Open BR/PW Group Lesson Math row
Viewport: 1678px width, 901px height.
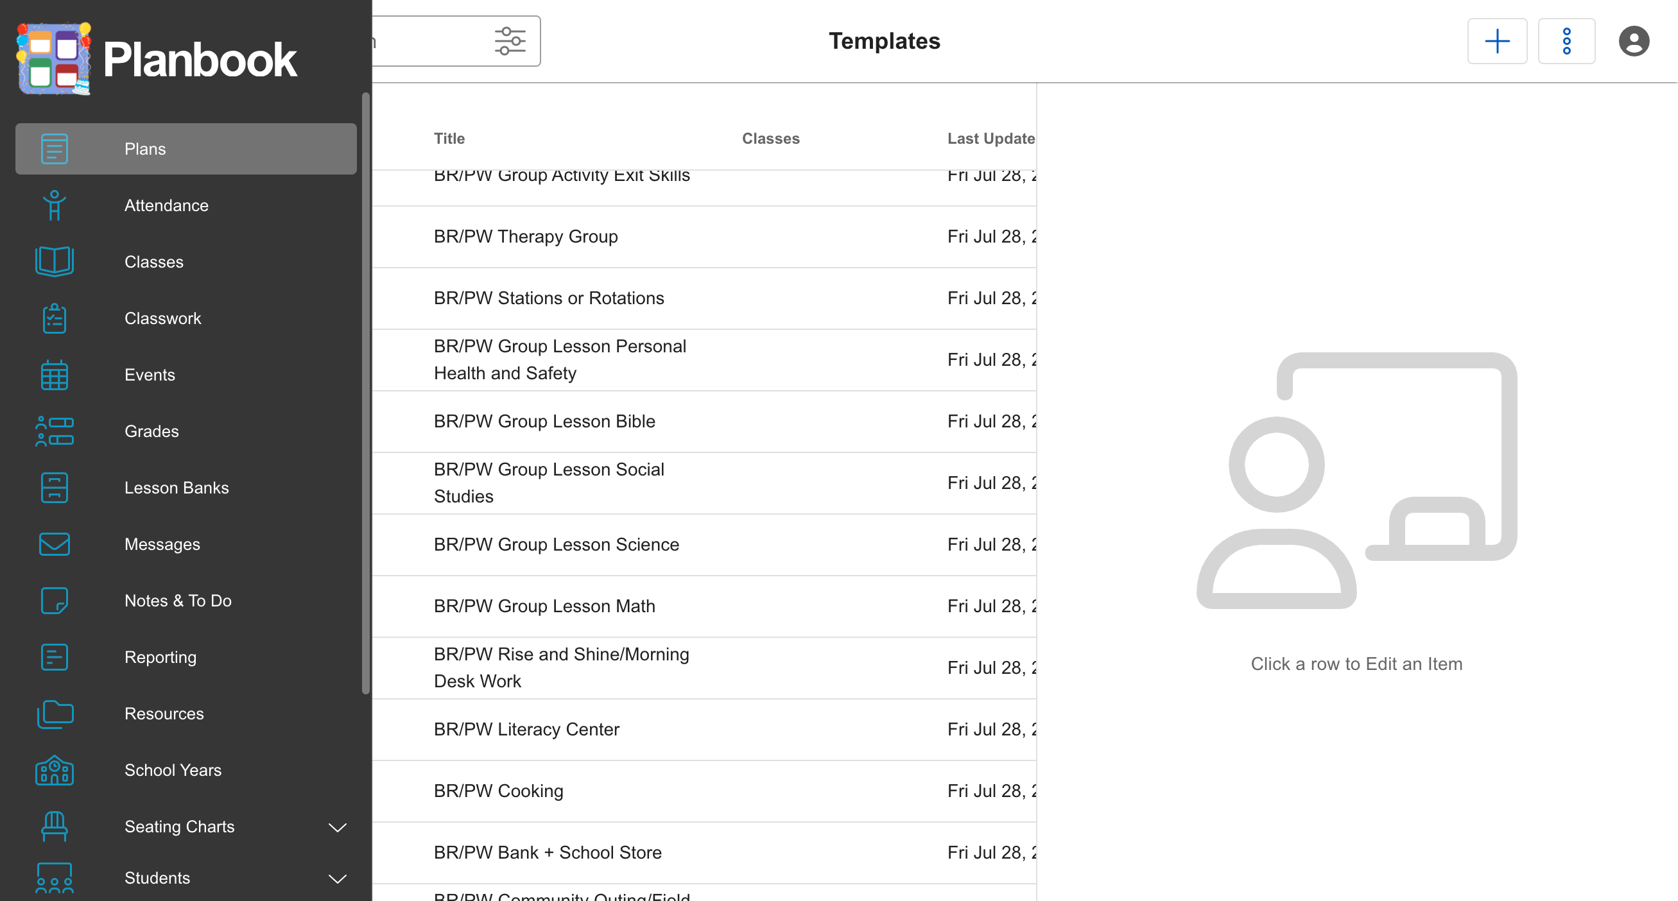704,606
